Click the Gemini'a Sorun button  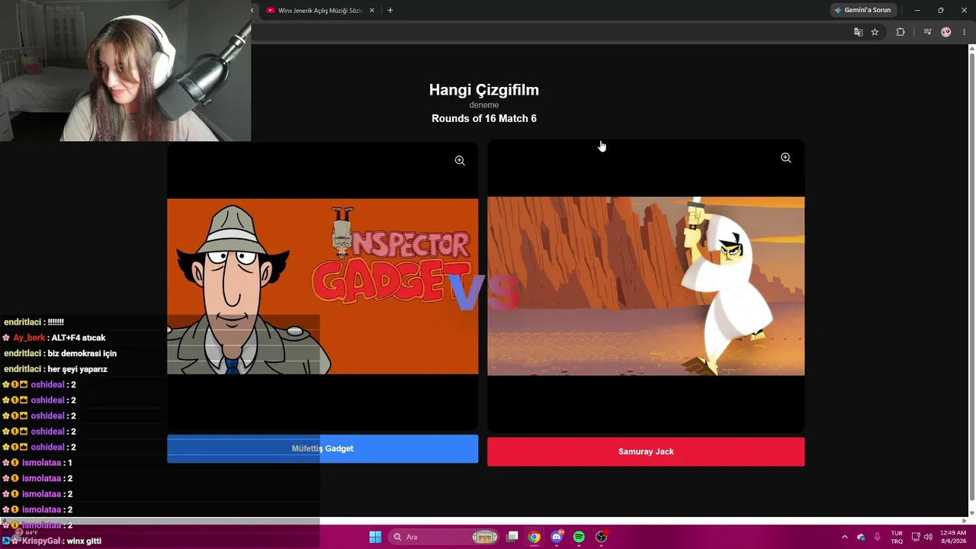863,10
